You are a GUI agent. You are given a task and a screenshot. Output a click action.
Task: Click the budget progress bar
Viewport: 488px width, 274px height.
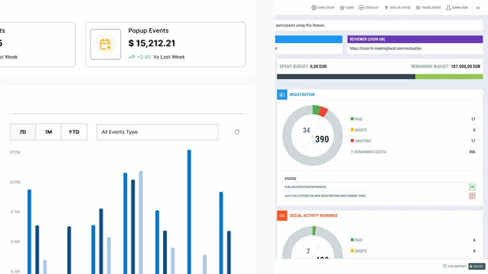click(x=380, y=77)
